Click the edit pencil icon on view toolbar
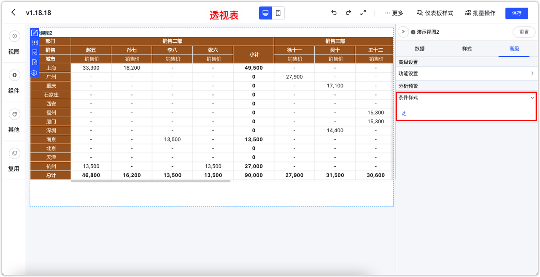 (x=35, y=33)
